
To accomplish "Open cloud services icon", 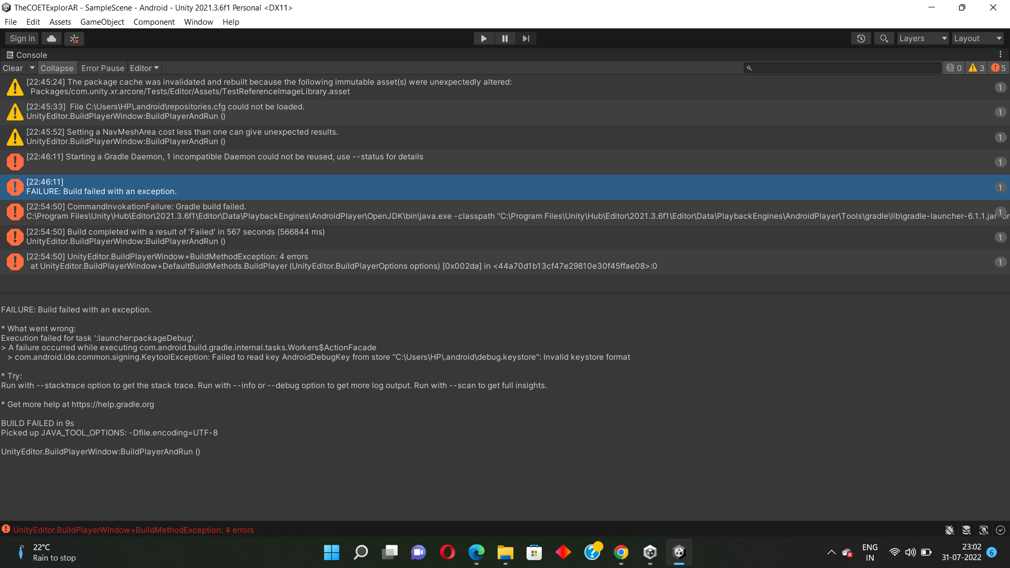I will tap(52, 38).
